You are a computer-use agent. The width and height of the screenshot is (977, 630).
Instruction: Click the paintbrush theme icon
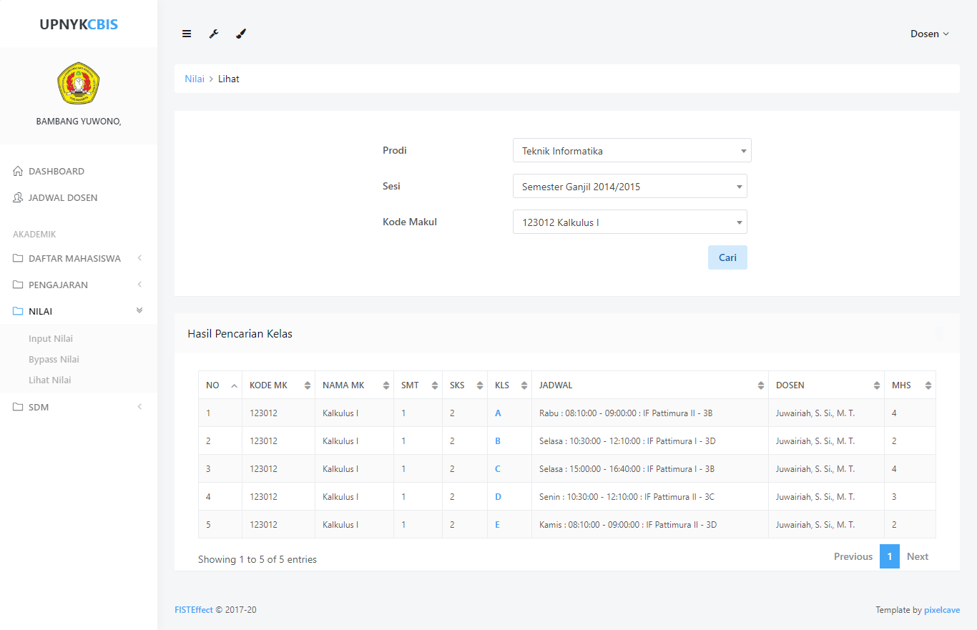tap(241, 34)
